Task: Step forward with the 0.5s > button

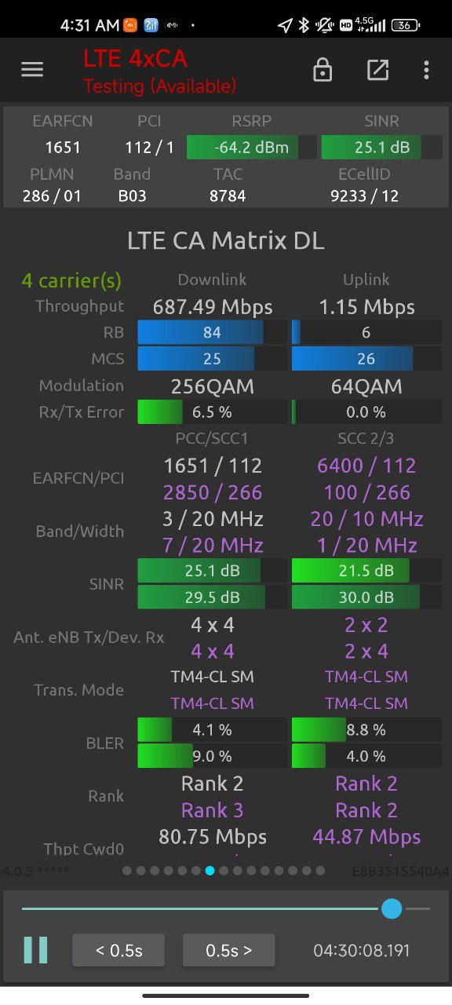Action: pos(229,950)
